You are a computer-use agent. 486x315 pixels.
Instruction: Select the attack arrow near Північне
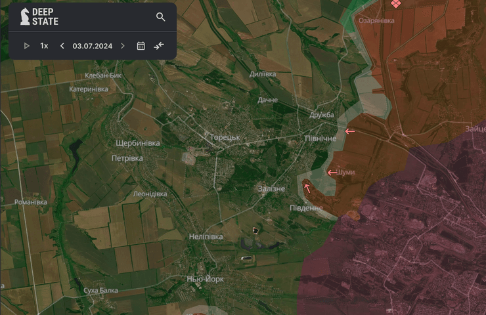[351, 131]
